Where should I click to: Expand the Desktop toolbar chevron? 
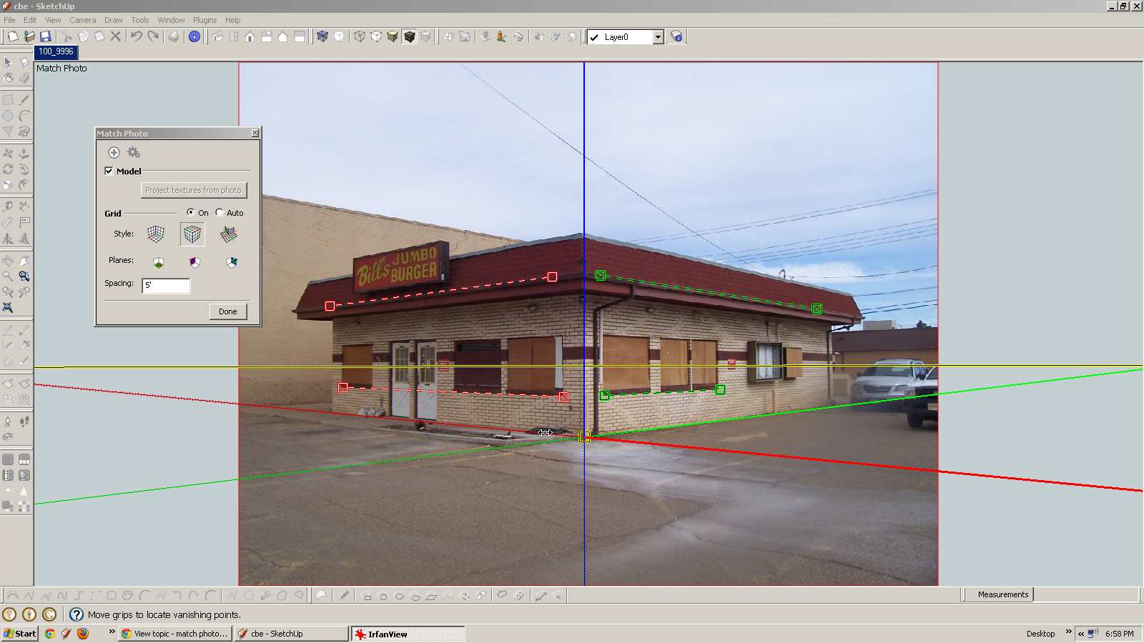[x=1068, y=632]
